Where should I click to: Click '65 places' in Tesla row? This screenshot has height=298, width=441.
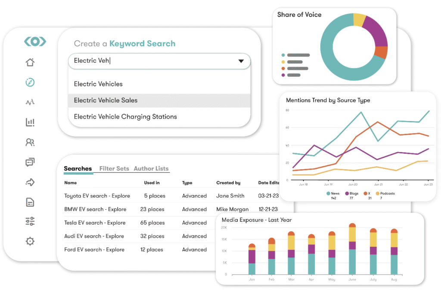click(x=152, y=223)
